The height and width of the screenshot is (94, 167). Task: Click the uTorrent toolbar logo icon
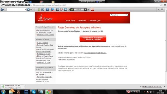tap(2, 10)
